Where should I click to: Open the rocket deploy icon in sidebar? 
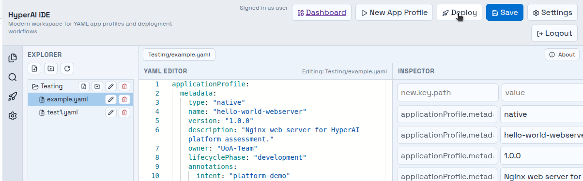click(x=13, y=97)
